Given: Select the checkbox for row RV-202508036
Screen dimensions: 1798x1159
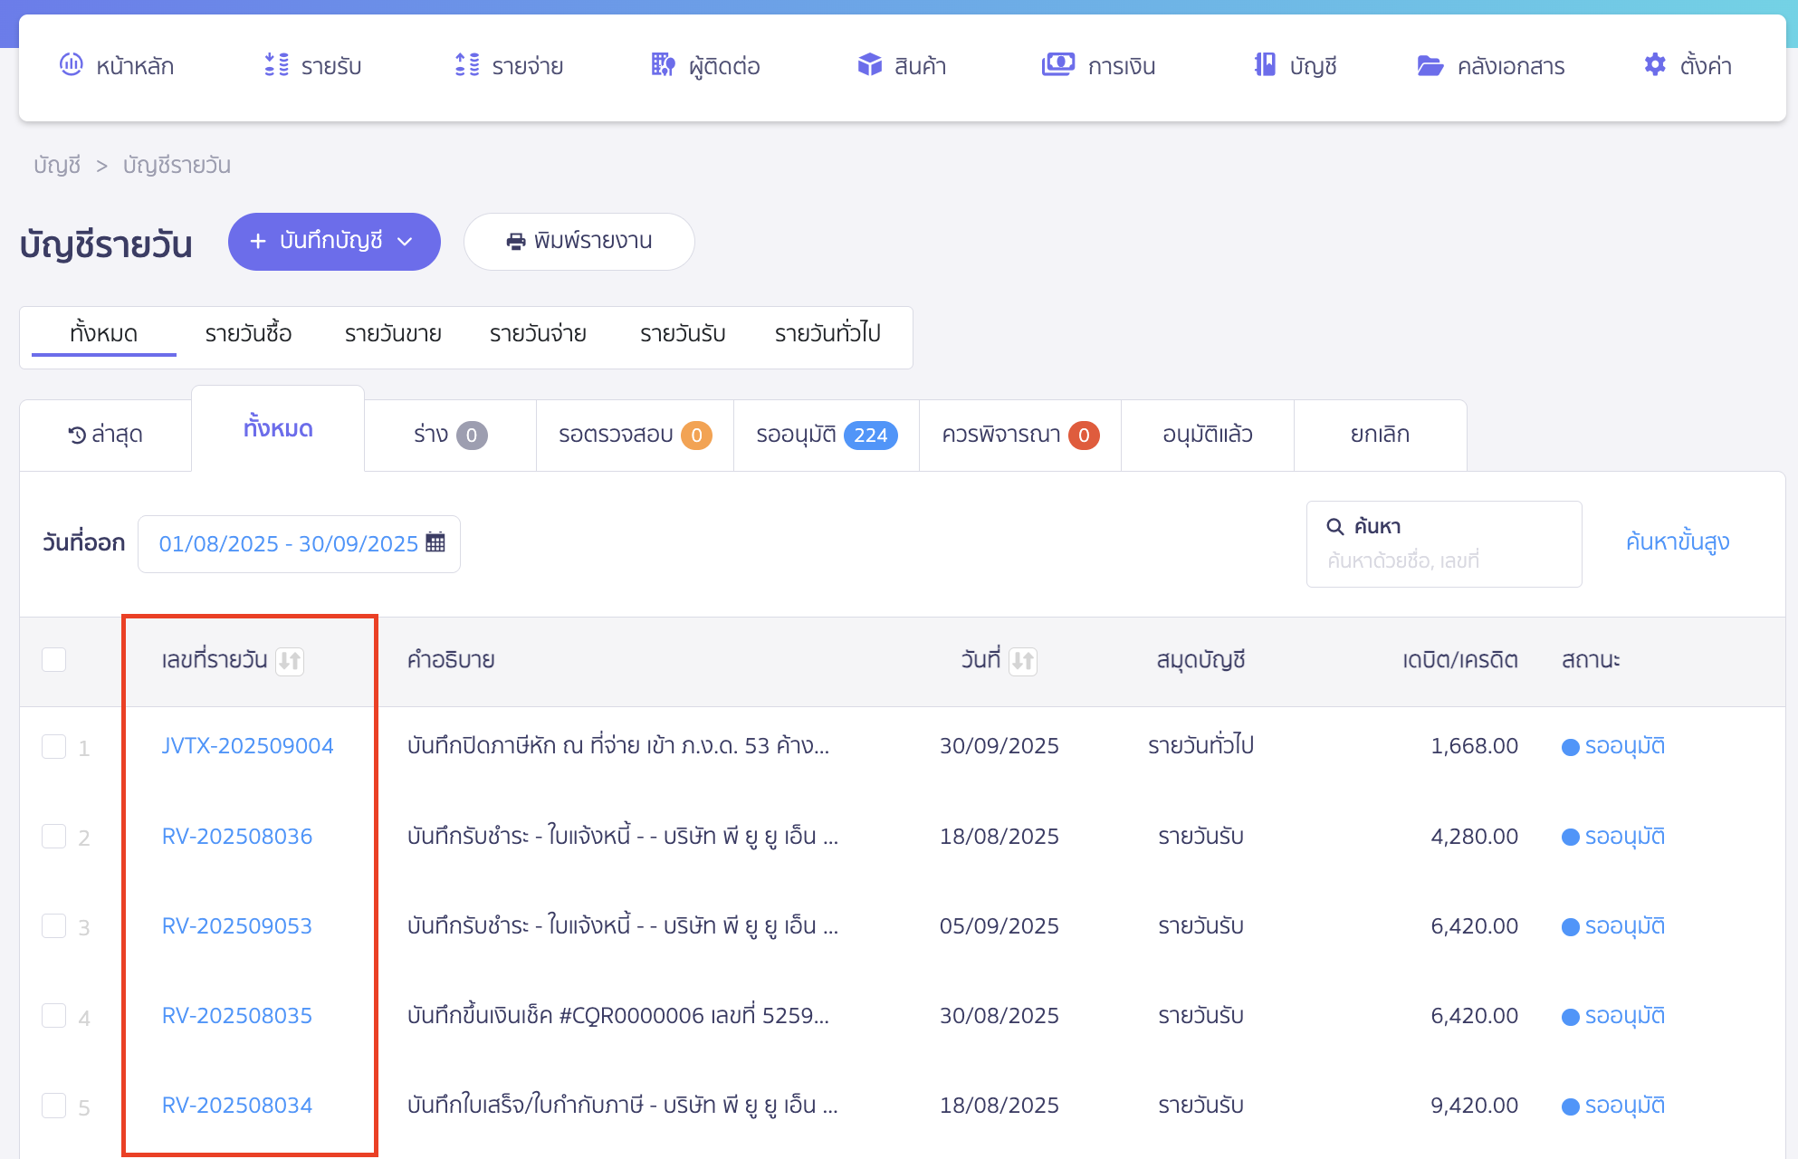Looking at the screenshot, I should click(x=53, y=837).
